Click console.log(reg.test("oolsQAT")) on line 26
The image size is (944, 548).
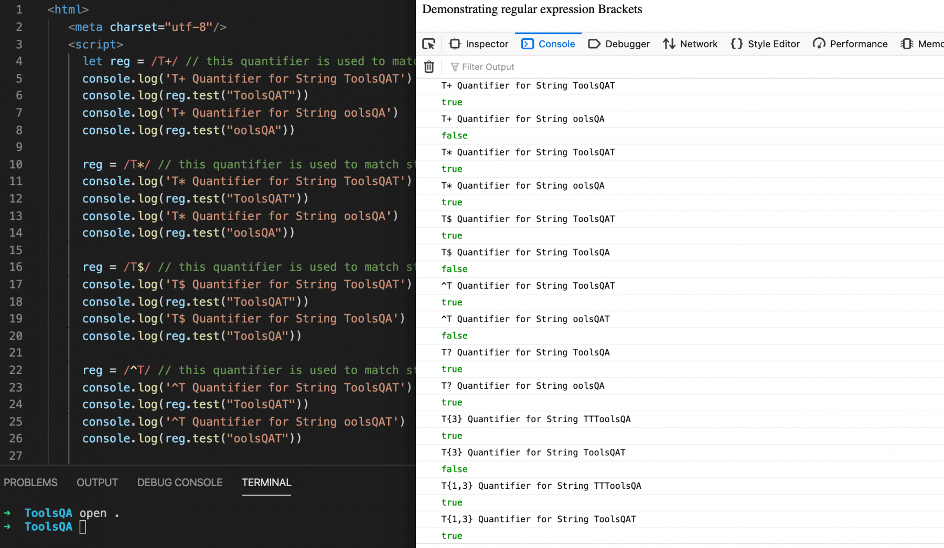click(x=192, y=439)
